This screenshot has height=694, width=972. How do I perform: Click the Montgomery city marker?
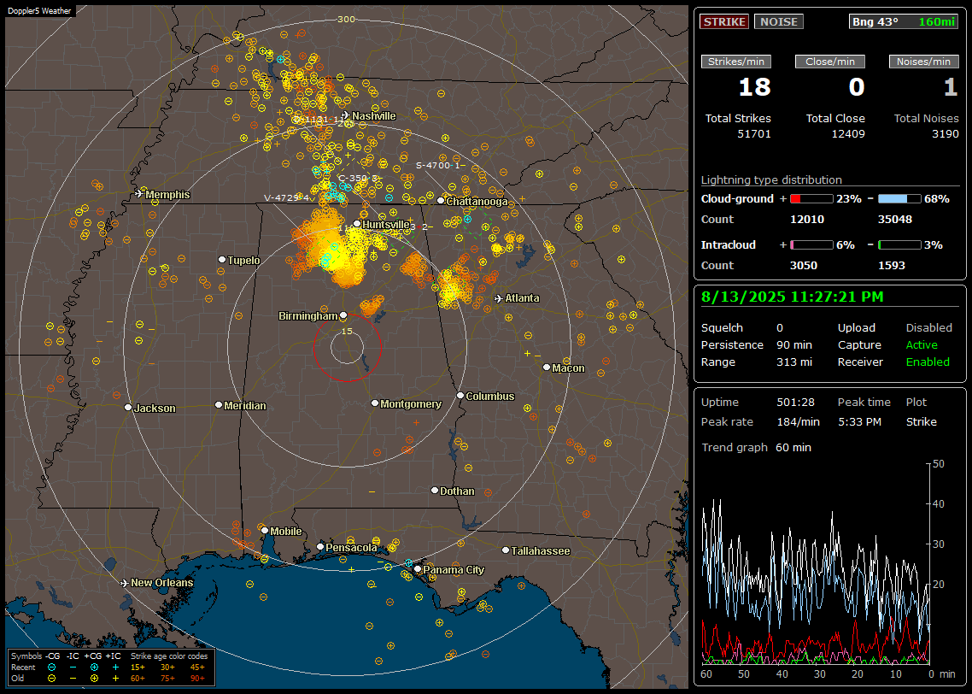(x=375, y=403)
